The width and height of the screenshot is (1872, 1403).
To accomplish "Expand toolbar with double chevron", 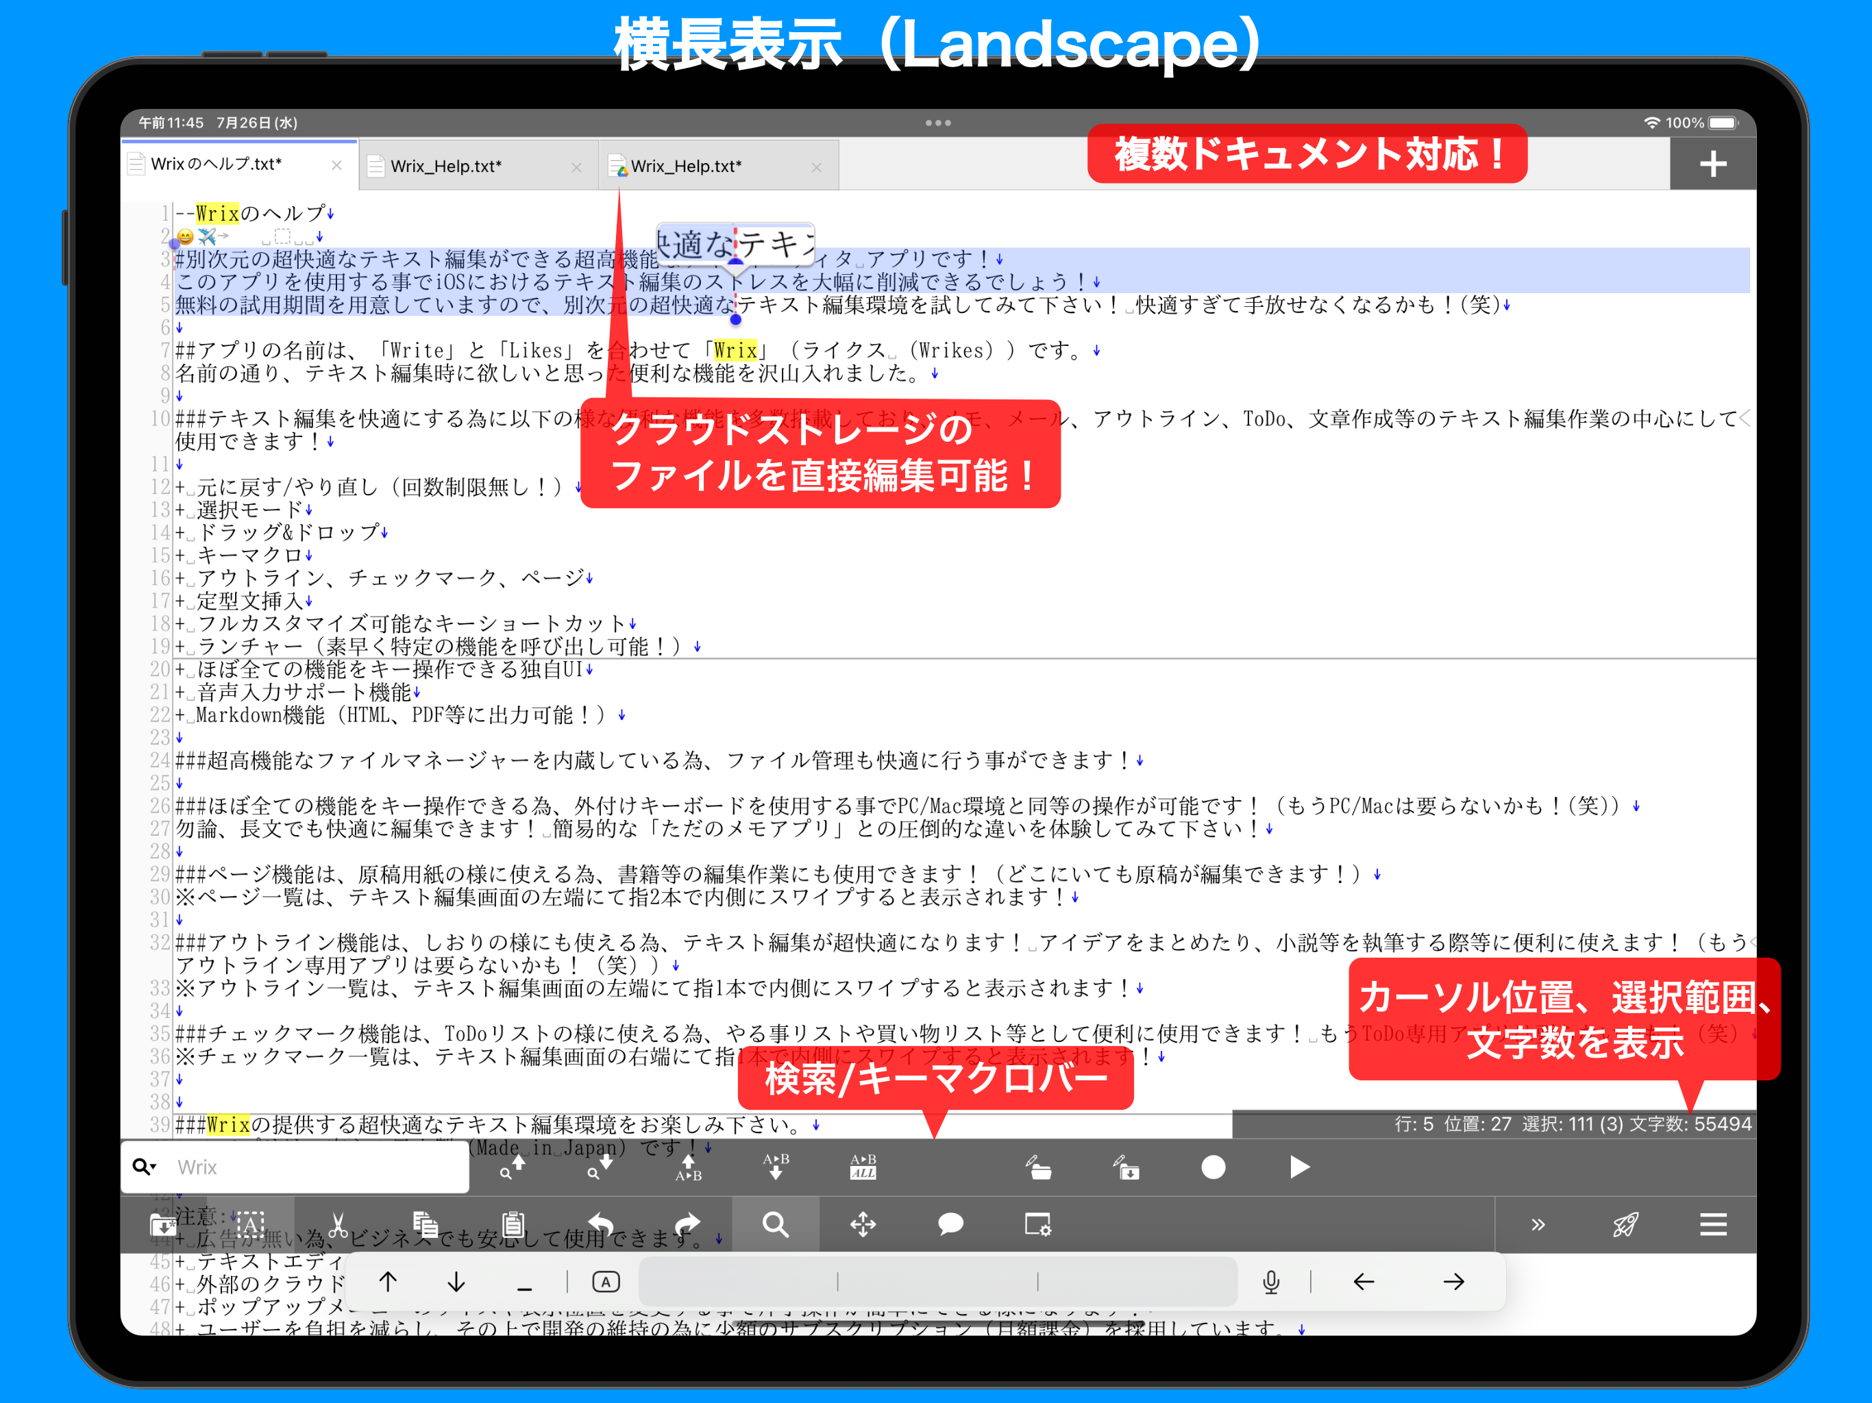I will click(1538, 1224).
